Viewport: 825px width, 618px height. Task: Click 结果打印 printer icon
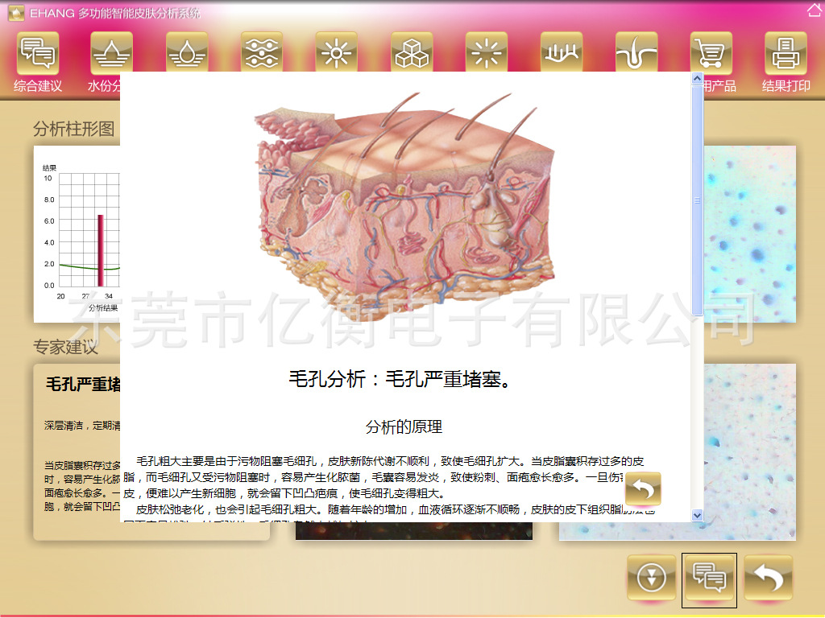click(786, 53)
